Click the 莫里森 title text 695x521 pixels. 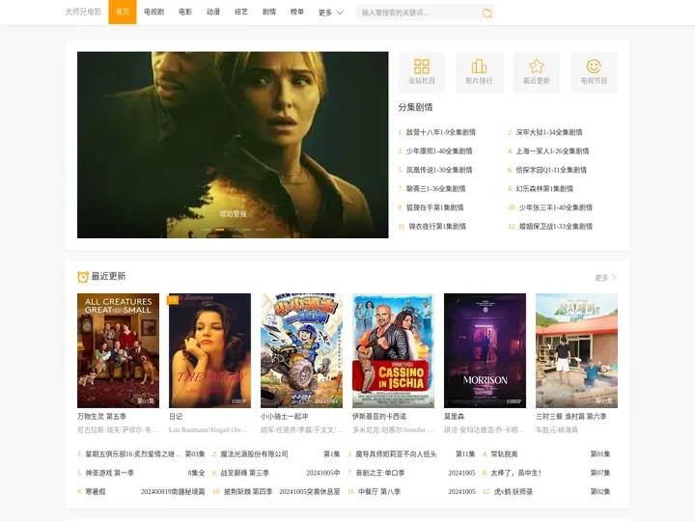454,417
